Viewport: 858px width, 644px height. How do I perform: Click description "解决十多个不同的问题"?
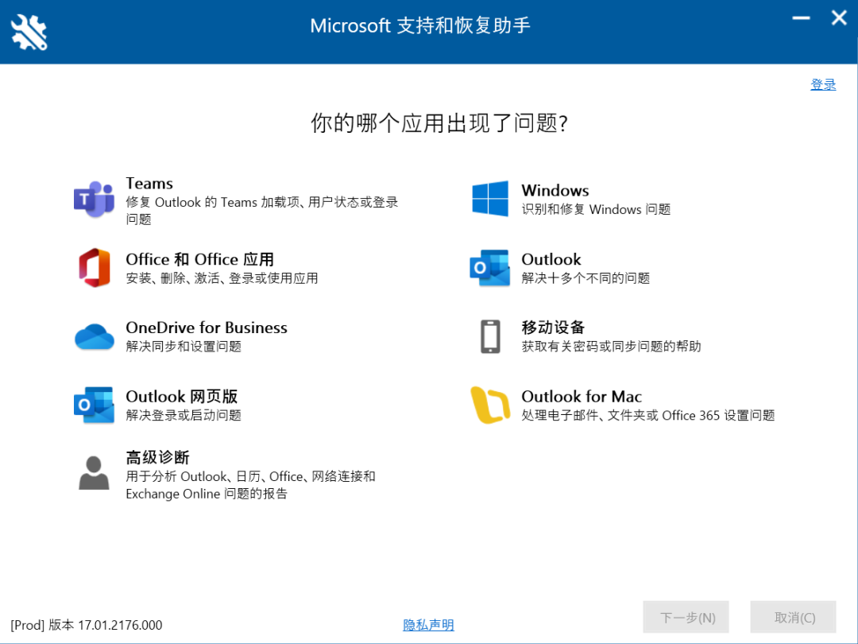pyautogui.click(x=586, y=278)
